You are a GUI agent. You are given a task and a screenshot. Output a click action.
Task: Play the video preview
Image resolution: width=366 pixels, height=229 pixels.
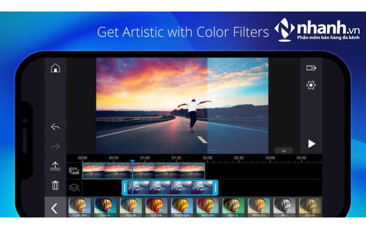coord(311,144)
